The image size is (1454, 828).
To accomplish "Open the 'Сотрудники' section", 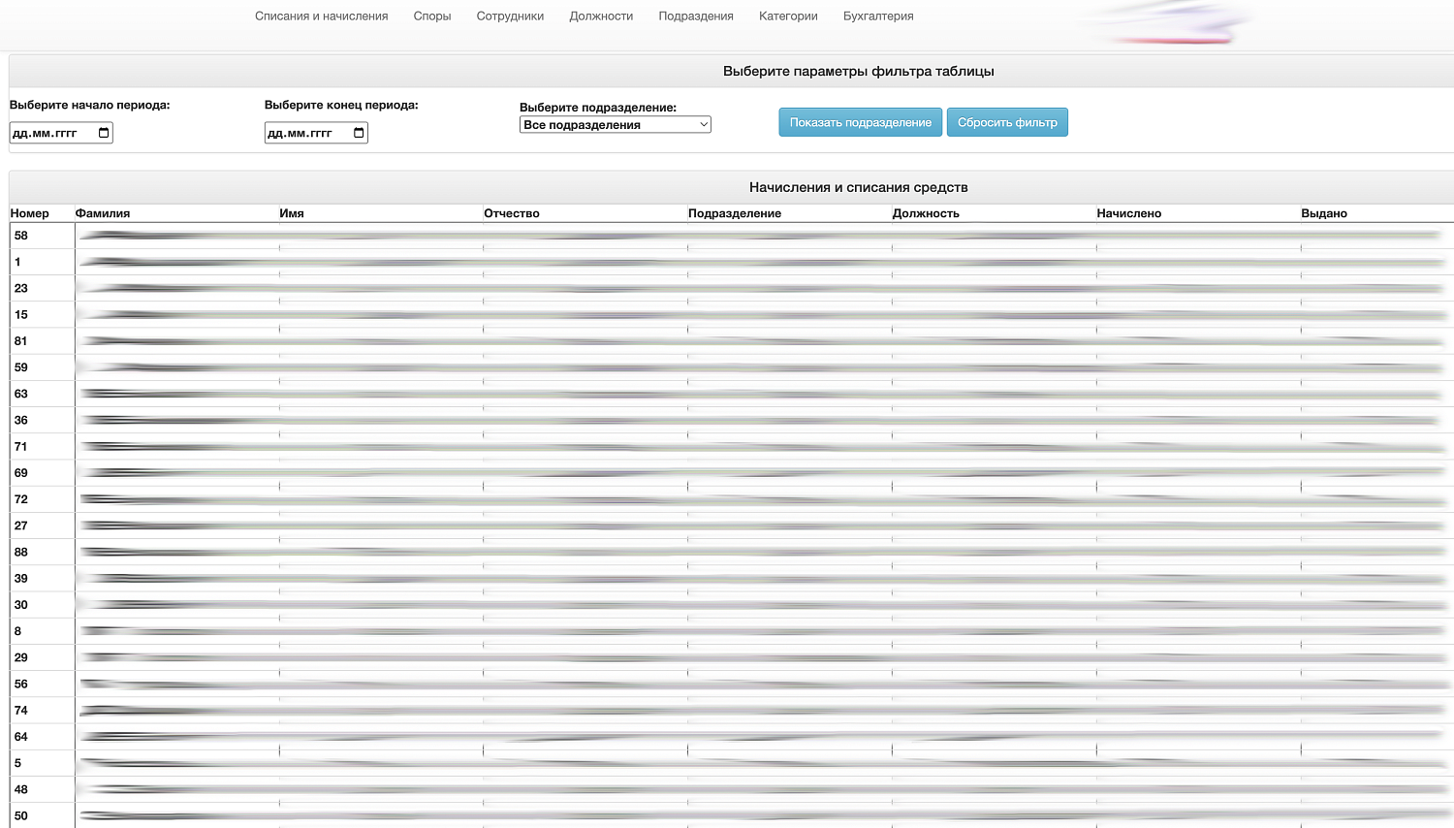I will 510,16.
